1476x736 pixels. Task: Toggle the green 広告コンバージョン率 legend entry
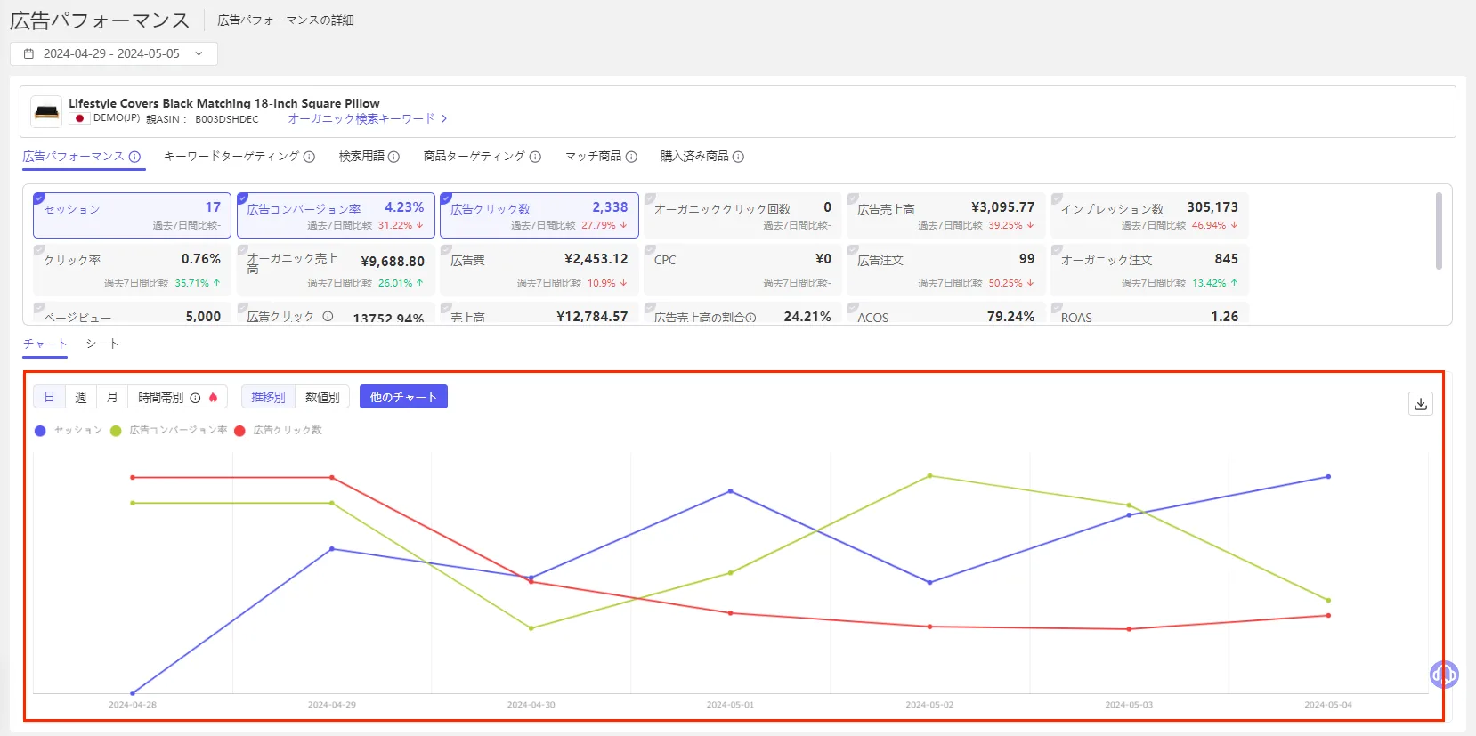pos(169,431)
